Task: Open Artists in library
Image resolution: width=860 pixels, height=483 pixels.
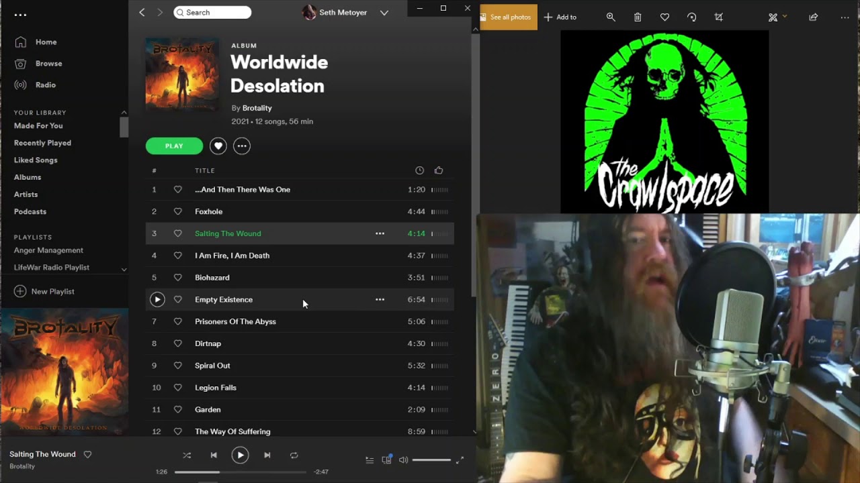Action: [x=26, y=195]
